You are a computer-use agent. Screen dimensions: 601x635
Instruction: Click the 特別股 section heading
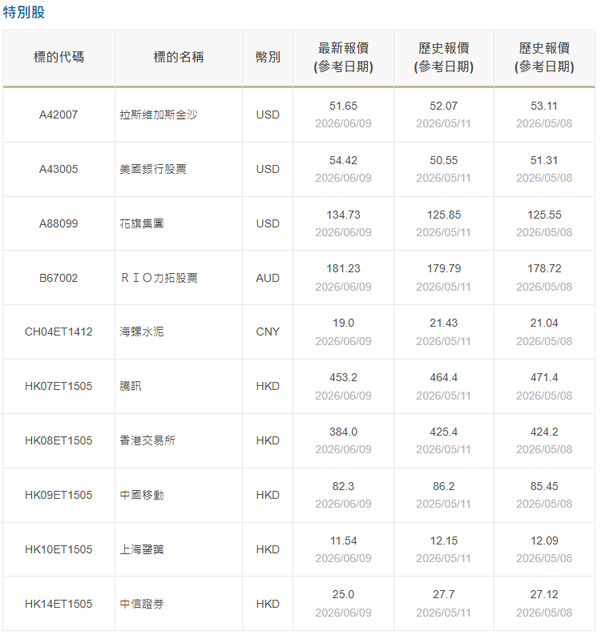(24, 12)
